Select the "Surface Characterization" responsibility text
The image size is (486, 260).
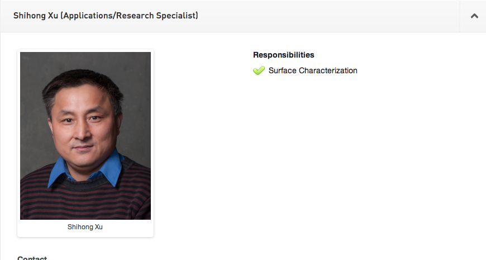pyautogui.click(x=312, y=70)
